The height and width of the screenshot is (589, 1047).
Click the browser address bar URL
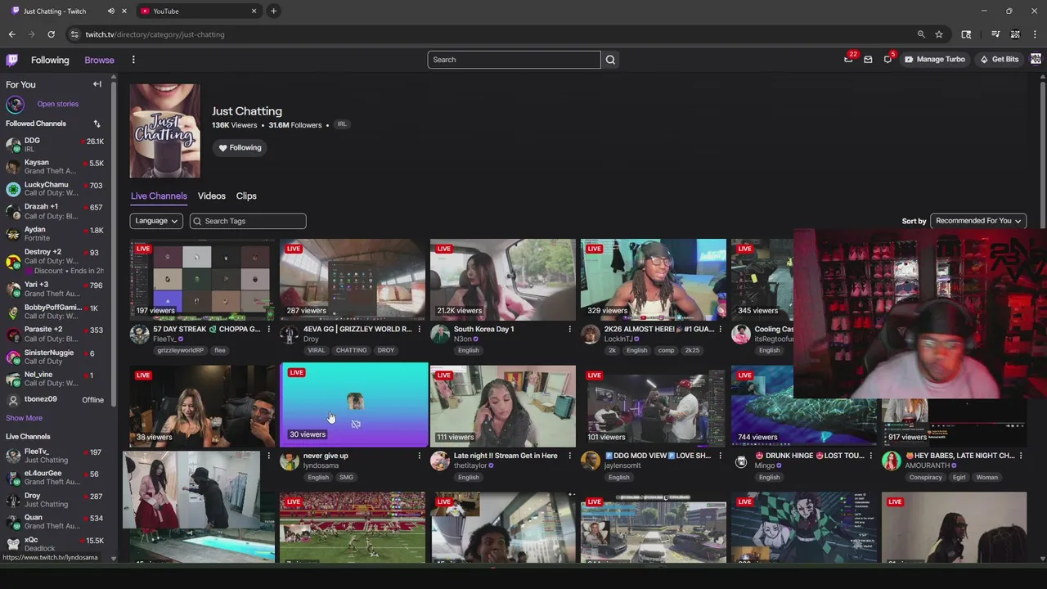tap(155, 34)
